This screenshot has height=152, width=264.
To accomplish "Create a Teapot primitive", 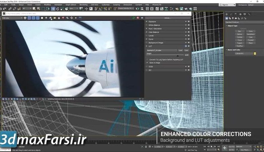I will pos(239,43).
